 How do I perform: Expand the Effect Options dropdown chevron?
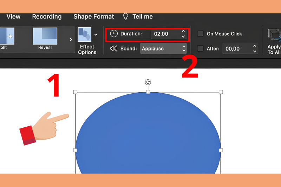click(96, 34)
